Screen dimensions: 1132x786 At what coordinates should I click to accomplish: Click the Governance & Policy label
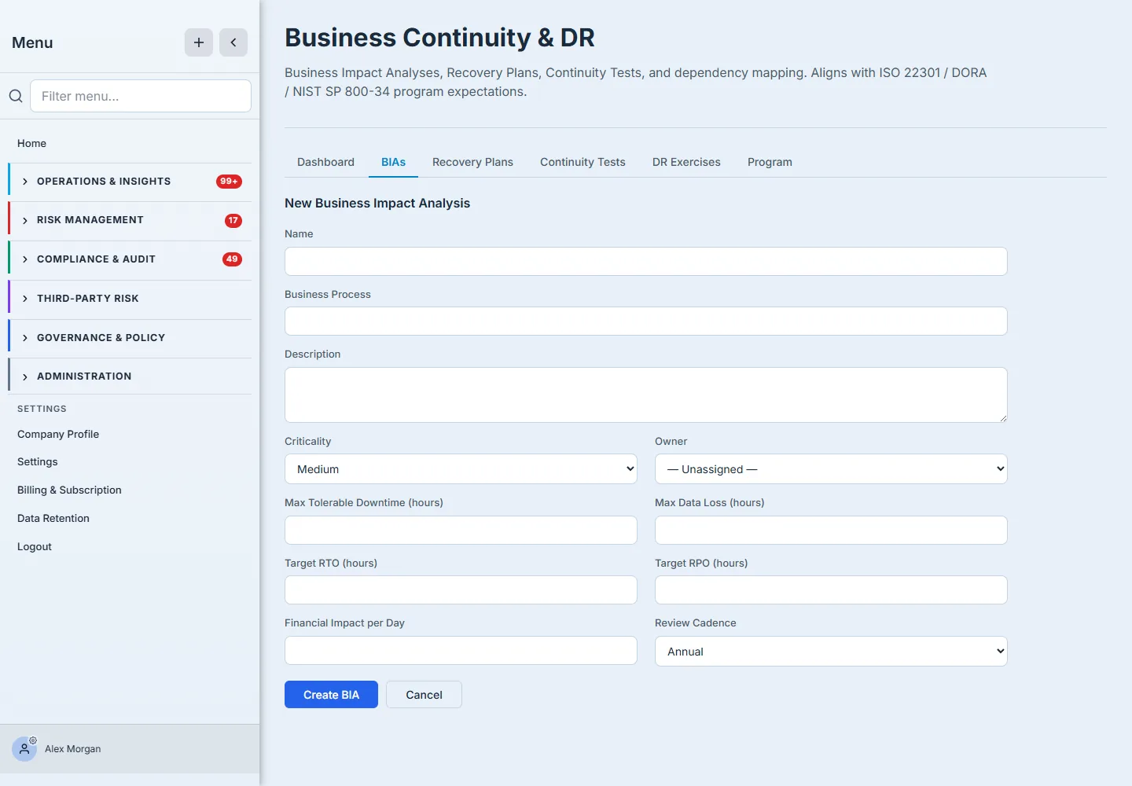click(101, 338)
